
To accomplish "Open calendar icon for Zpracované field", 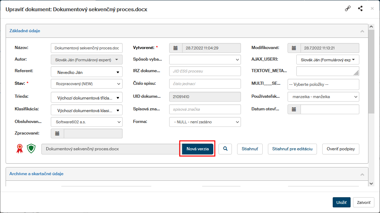I will 57,133.
